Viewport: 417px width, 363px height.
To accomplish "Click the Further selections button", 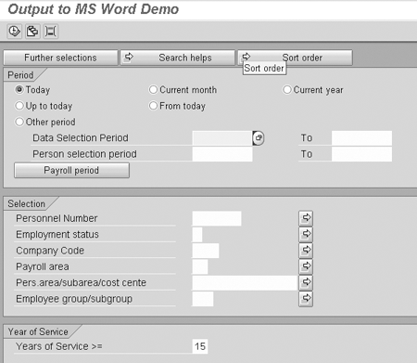I will (x=60, y=58).
